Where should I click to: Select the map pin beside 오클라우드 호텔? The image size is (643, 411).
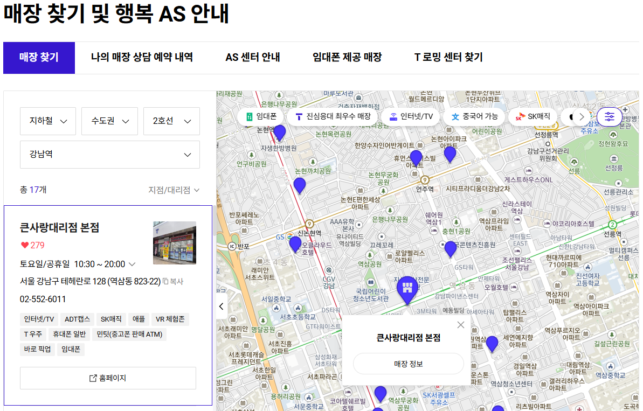click(x=295, y=244)
